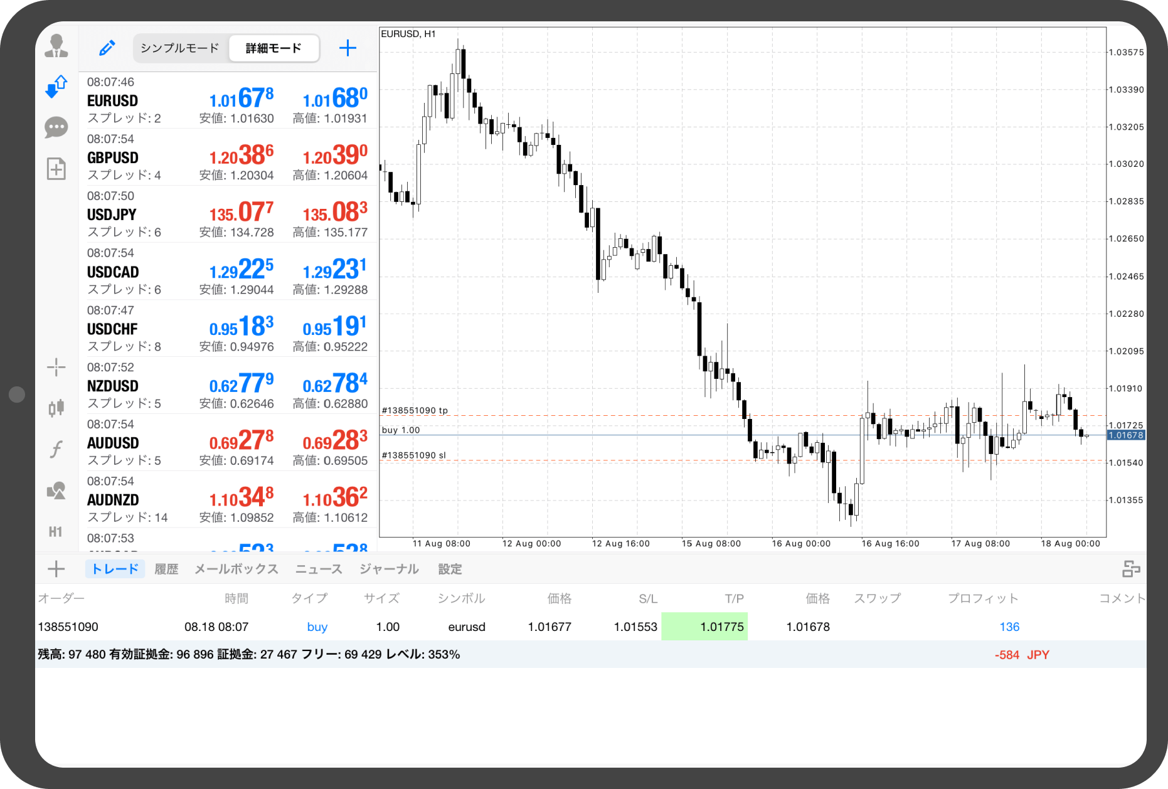The width and height of the screenshot is (1168, 789).
Task: Open the candlestick chart type icon
Action: (x=56, y=408)
